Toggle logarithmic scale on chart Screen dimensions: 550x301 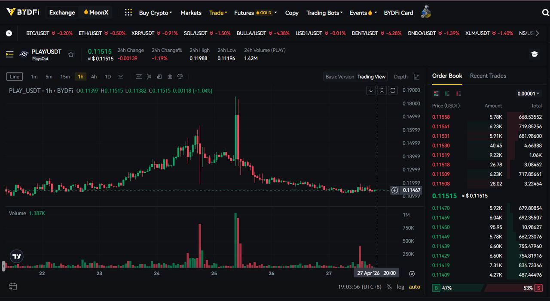[x=400, y=287]
